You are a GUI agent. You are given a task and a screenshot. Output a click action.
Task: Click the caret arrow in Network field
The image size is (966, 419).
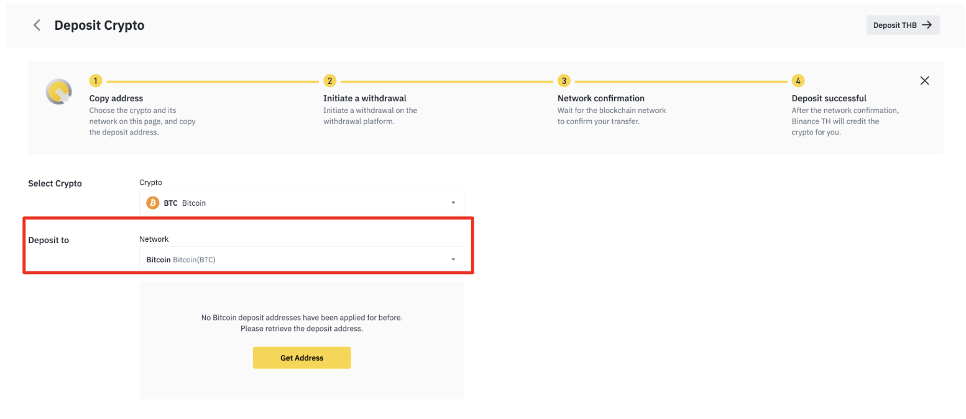click(453, 260)
